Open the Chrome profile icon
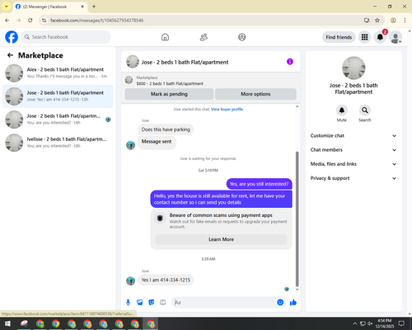Screen dimensions: 412x330 click(x=393, y=21)
